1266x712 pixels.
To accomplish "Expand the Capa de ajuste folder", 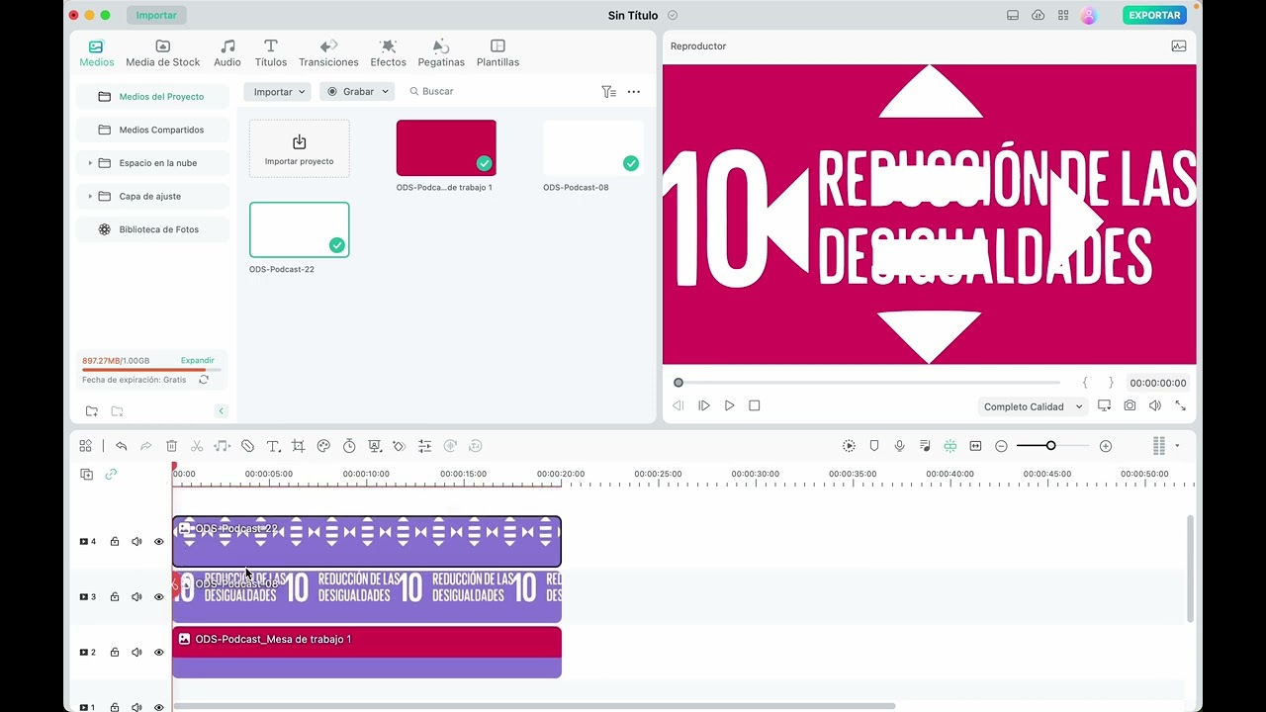I will point(90,196).
